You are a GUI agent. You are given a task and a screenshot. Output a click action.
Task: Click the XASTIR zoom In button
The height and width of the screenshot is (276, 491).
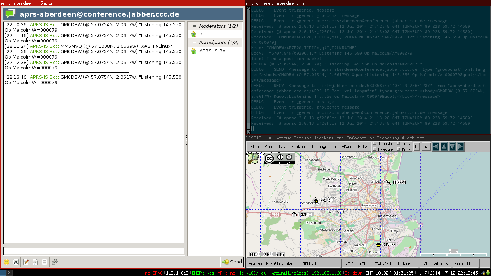416,147
